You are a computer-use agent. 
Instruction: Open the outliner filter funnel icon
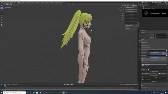coord(164,4)
